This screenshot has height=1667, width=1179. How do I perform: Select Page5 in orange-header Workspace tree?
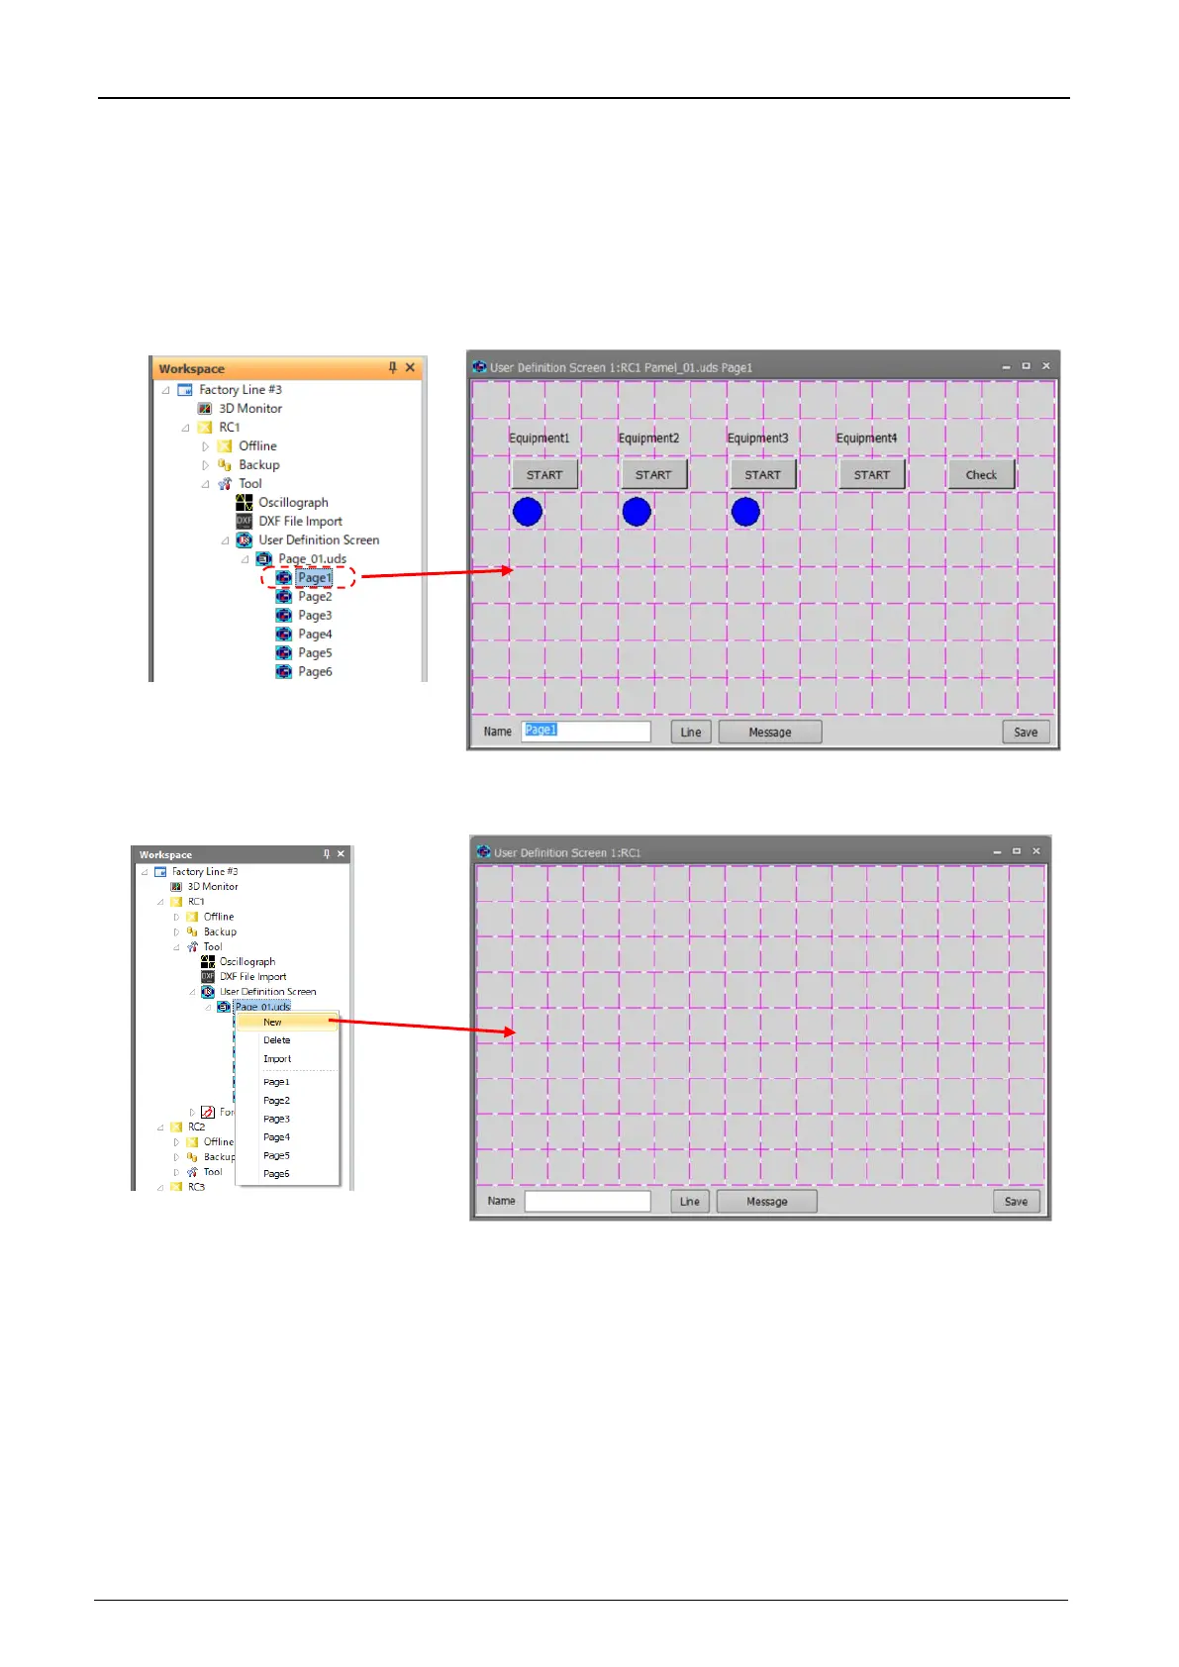click(315, 653)
